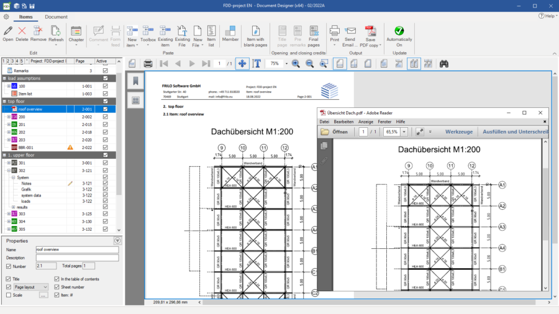The width and height of the screenshot is (559, 314).
Task: Click the Name input field
Action: [x=77, y=249]
